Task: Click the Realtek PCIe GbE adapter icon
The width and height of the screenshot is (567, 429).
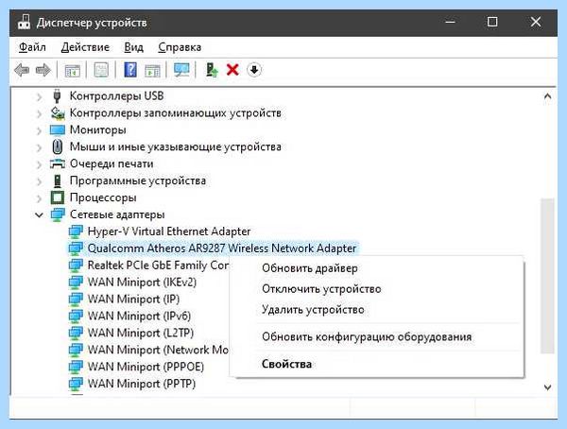Action: point(76,266)
